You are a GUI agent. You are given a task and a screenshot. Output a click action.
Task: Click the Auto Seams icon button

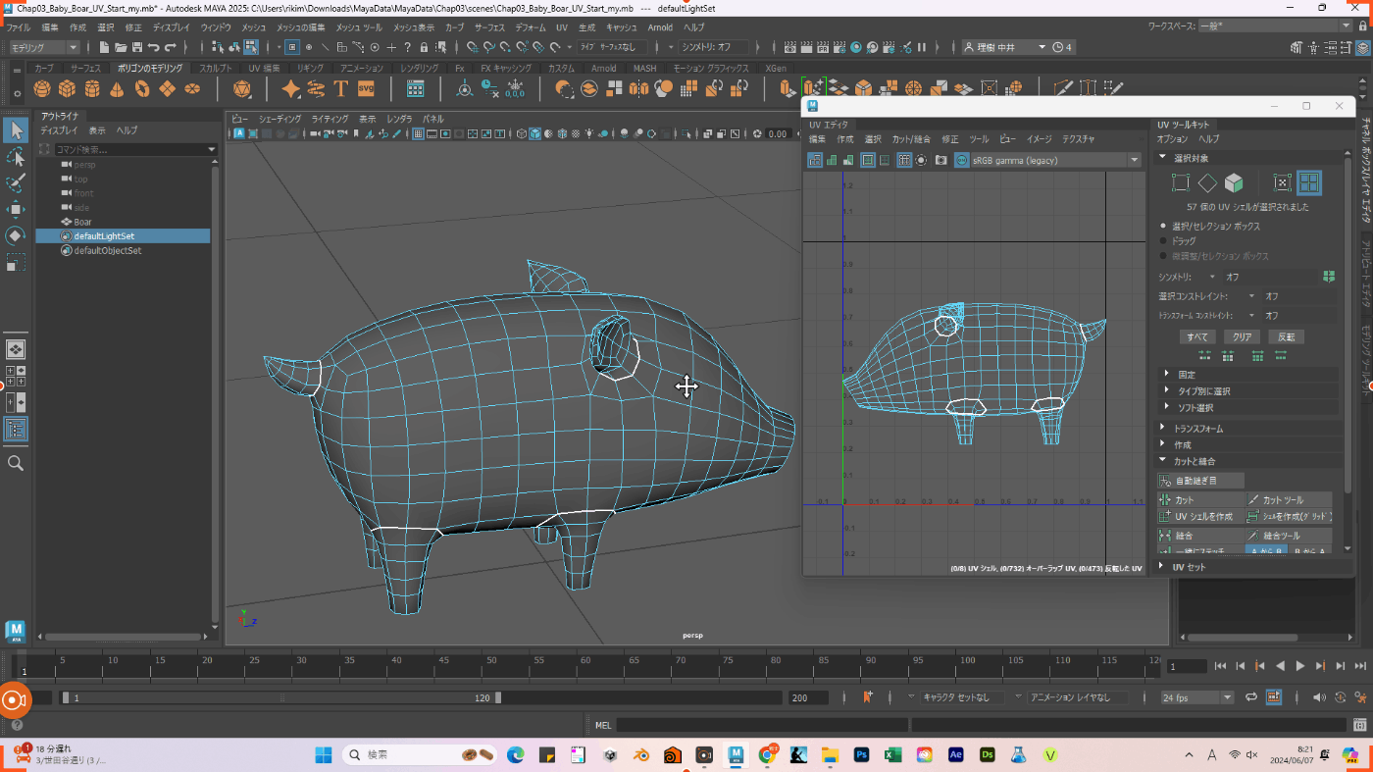tap(1201, 481)
